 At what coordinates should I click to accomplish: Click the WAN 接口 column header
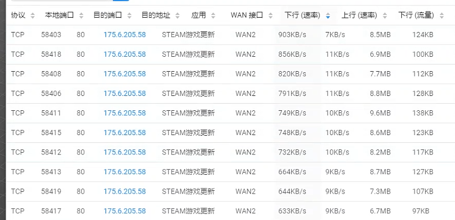click(247, 15)
